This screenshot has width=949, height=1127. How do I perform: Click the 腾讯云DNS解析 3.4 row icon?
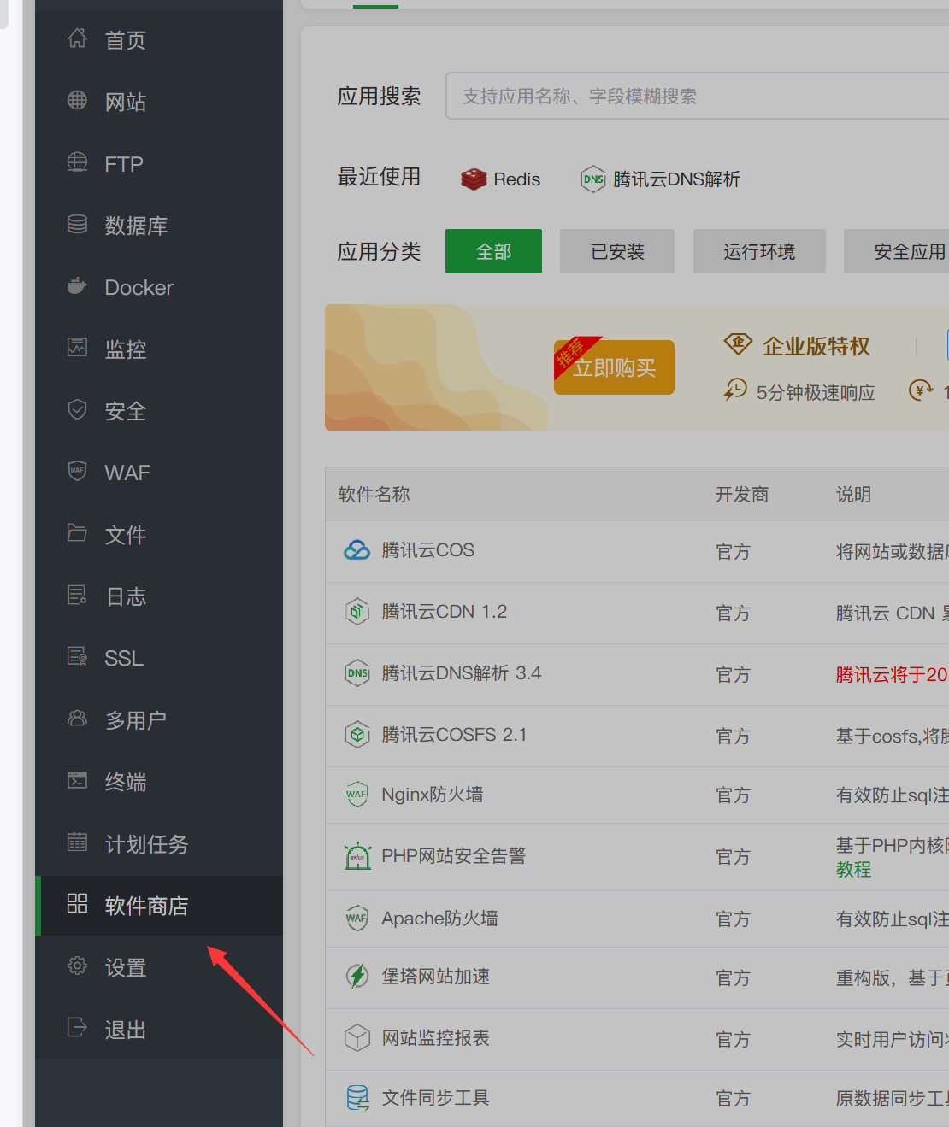(357, 673)
